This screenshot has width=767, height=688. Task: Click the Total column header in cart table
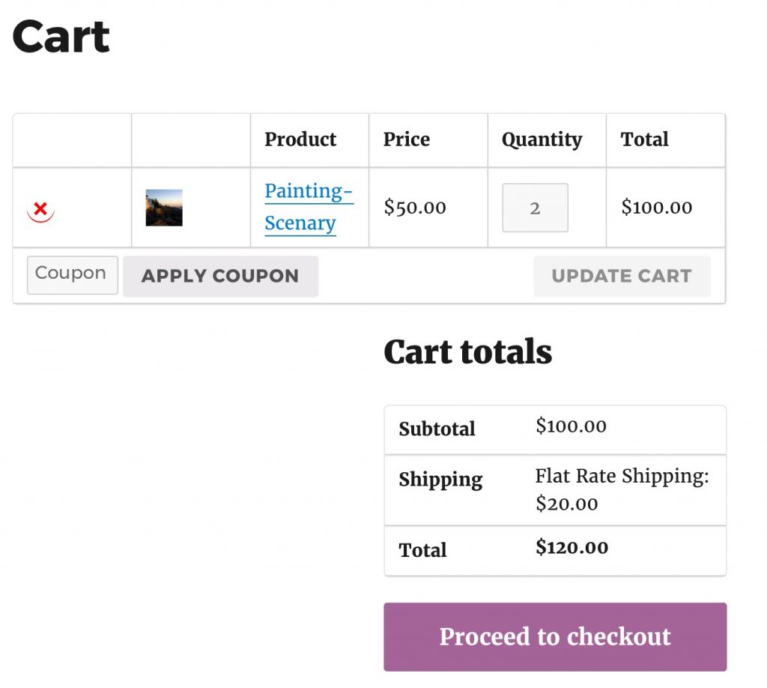tap(644, 139)
